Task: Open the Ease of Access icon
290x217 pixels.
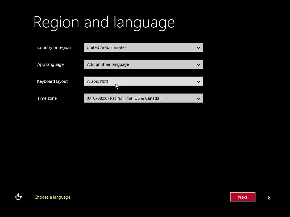Action: (19, 197)
